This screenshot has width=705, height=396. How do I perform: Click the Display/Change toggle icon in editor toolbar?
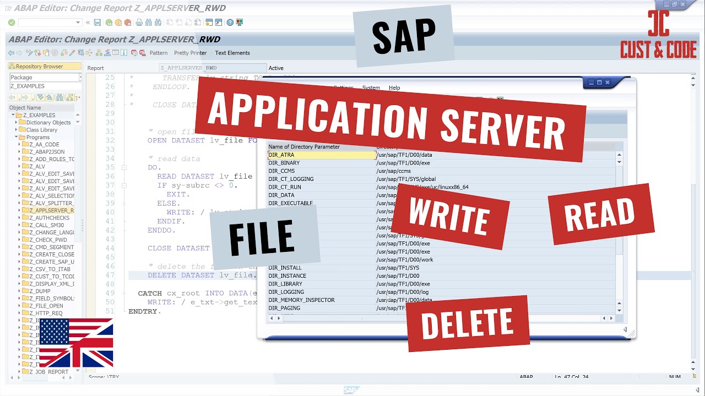[29, 53]
